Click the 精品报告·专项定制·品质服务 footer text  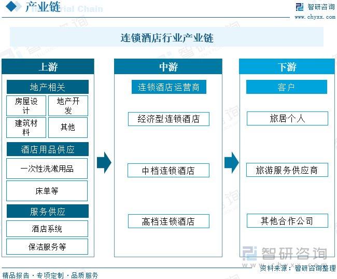point(50,275)
